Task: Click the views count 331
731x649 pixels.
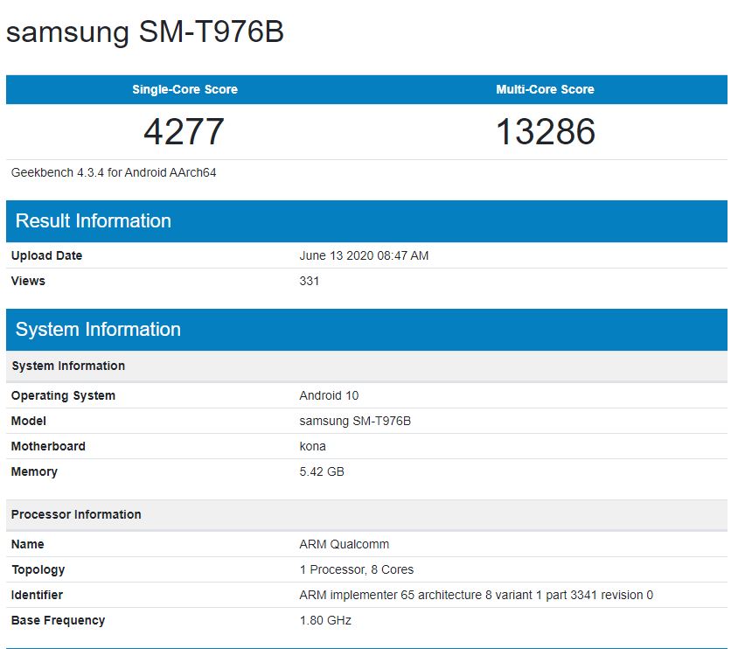Action: click(309, 281)
